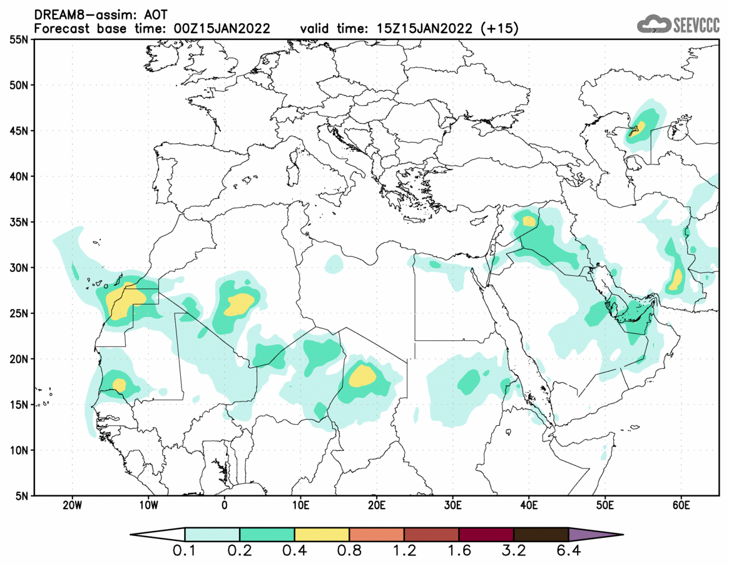Screen dimensions: 729x566
Task: Click the '0' longitude label
Action: pos(225,505)
